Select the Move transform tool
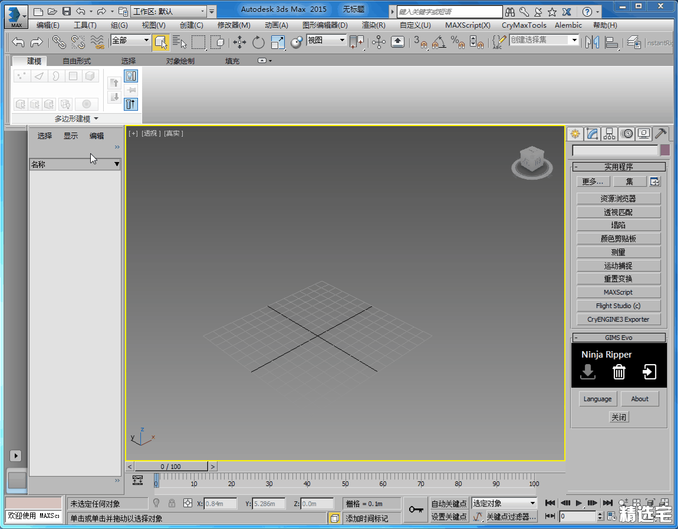 239,42
